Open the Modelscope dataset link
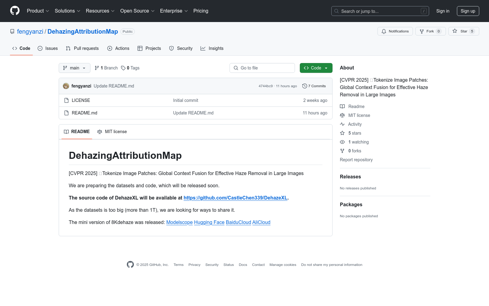 (x=179, y=222)
